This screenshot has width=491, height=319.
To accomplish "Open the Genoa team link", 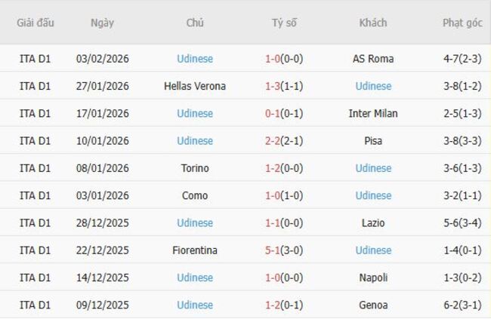I will click(x=373, y=305).
